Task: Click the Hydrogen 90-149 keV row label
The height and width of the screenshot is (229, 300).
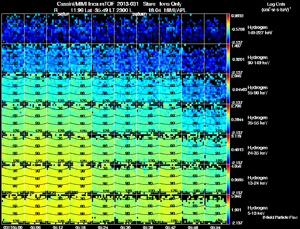Action: 258,60
